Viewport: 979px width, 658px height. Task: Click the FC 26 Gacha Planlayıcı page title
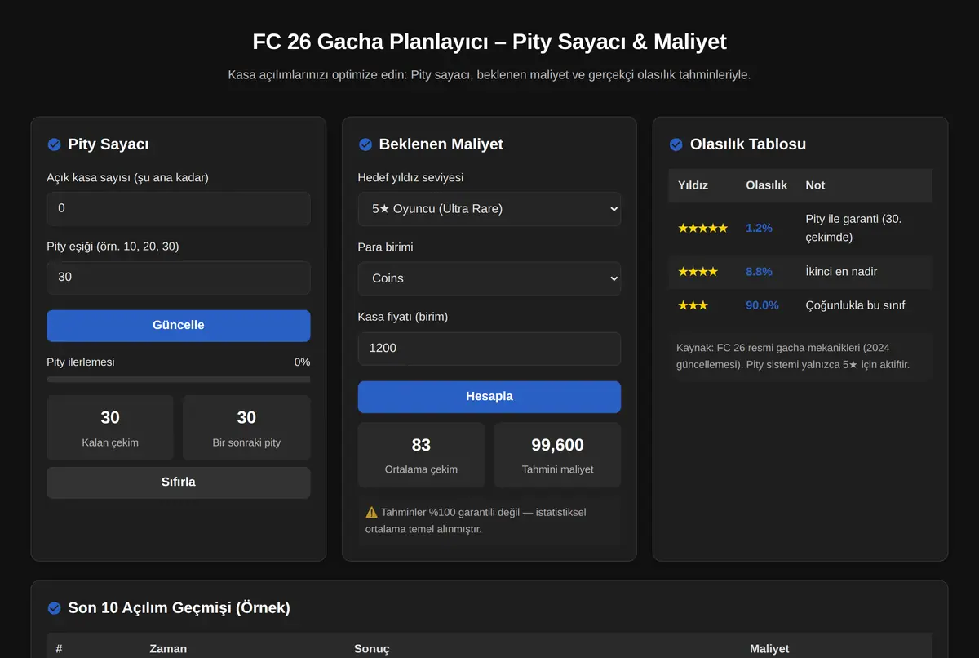[489, 42]
